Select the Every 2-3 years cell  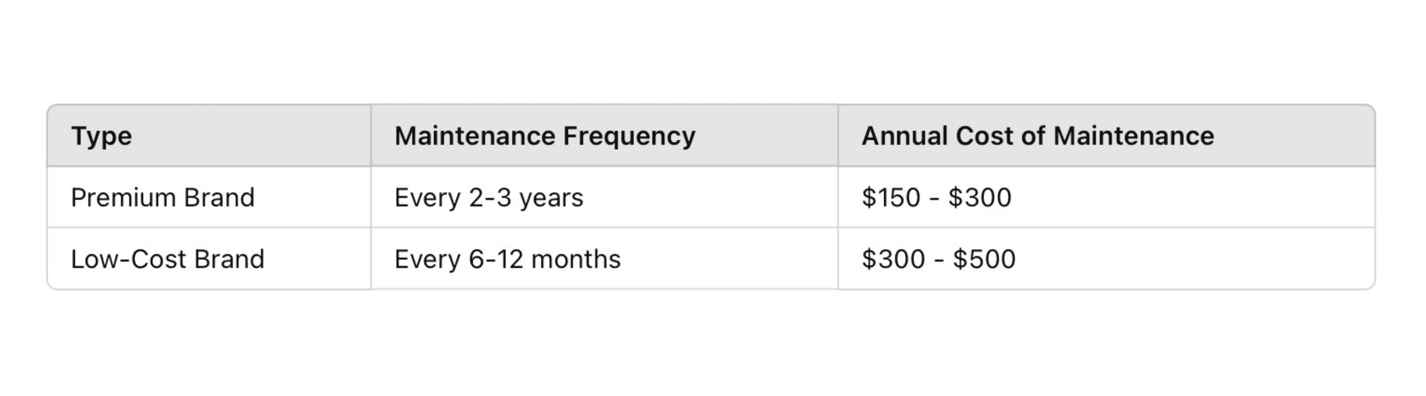click(x=604, y=197)
